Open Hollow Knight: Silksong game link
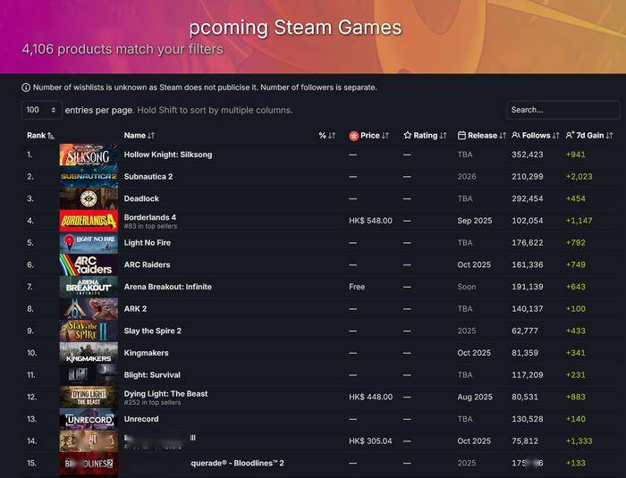 pyautogui.click(x=168, y=155)
